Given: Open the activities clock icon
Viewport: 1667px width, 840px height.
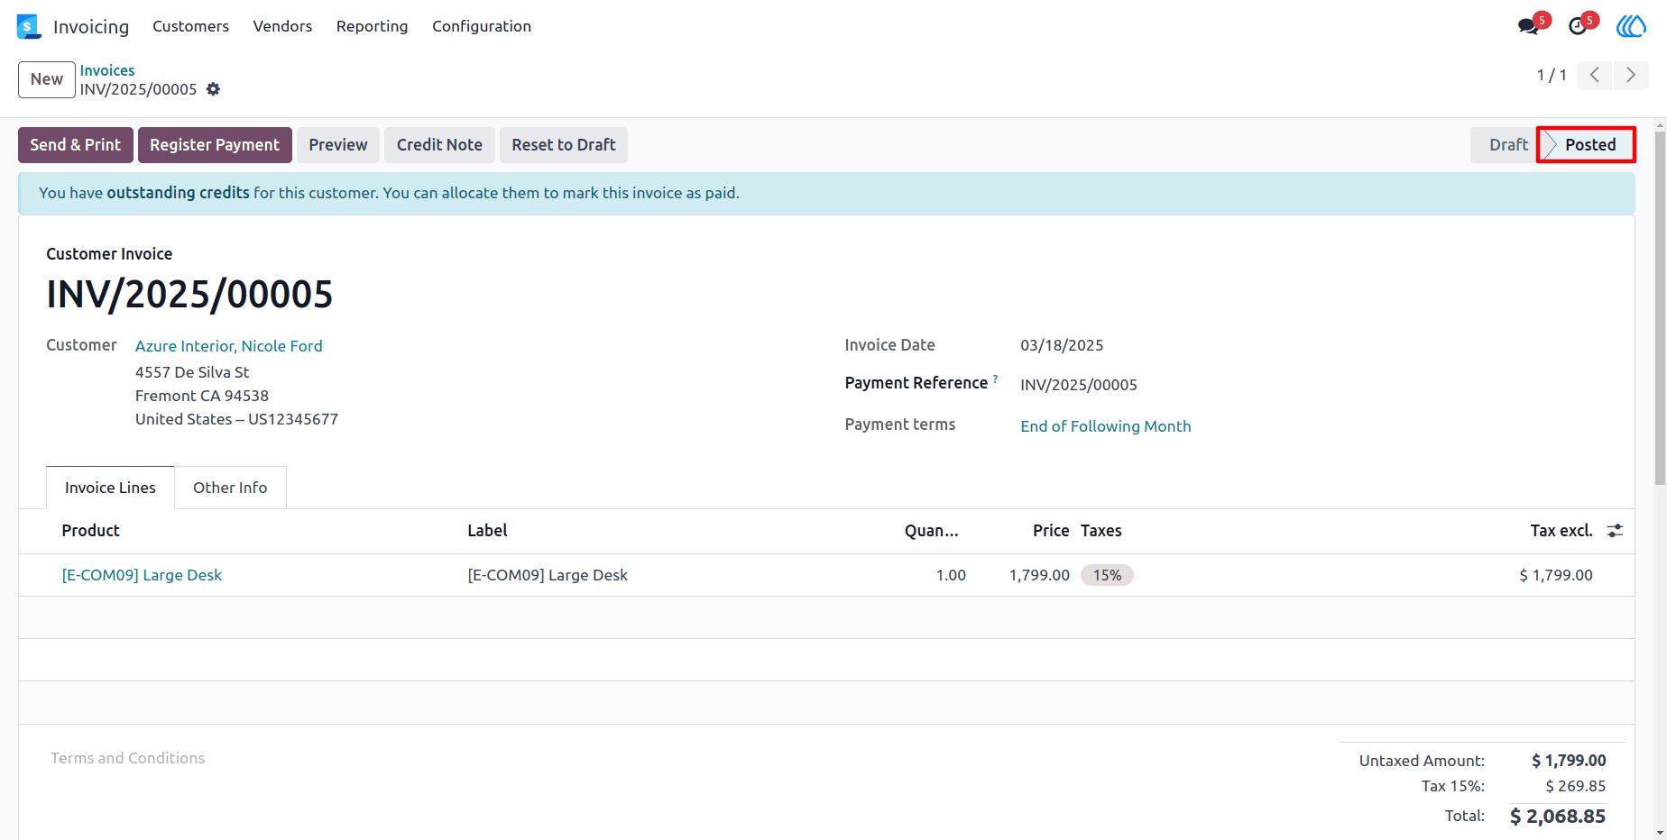Looking at the screenshot, I should pos(1578,26).
